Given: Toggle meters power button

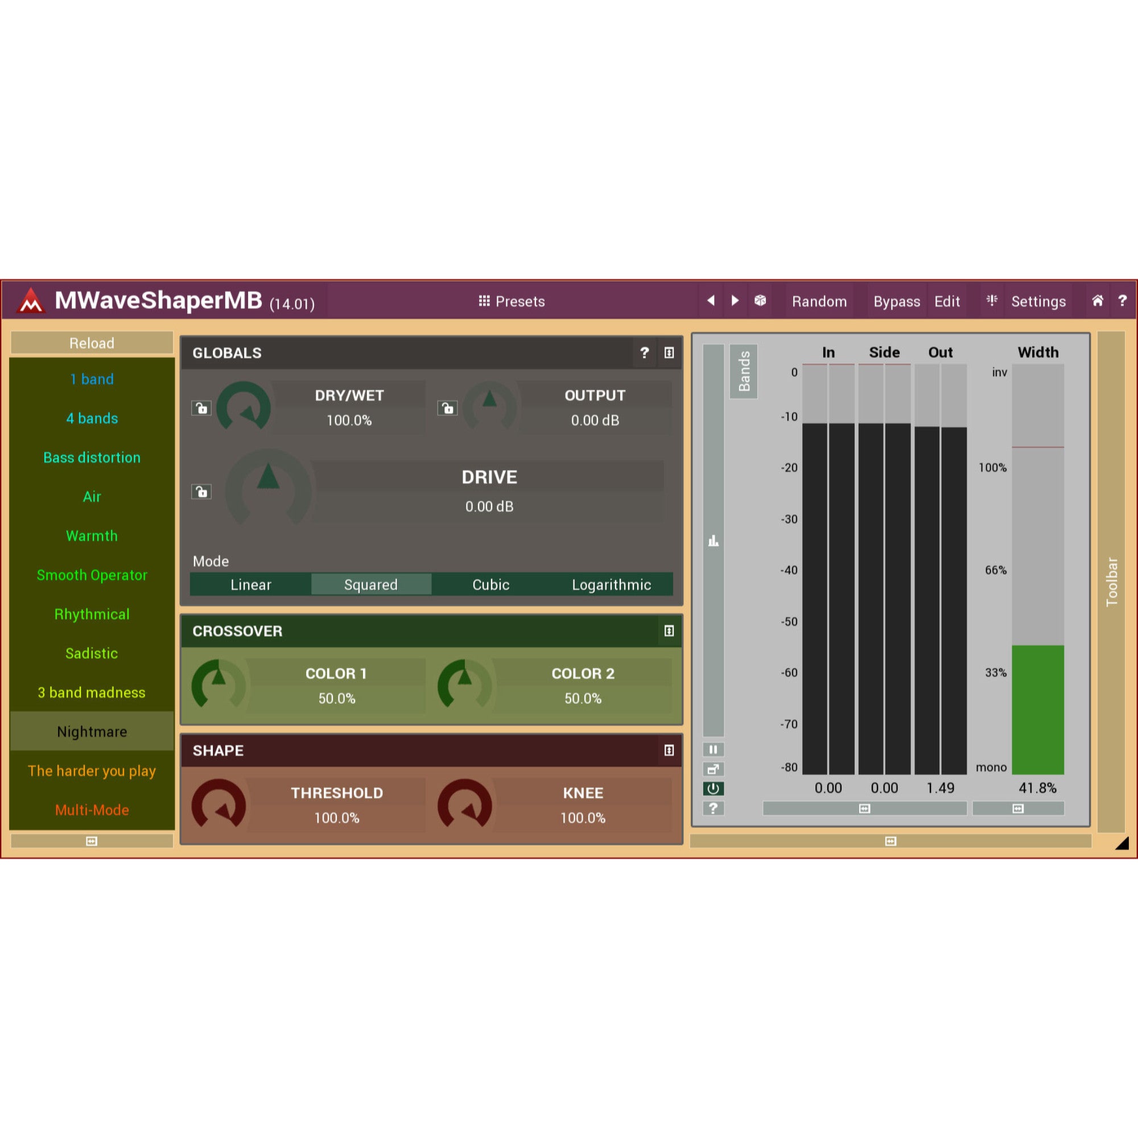Looking at the screenshot, I should (x=714, y=789).
